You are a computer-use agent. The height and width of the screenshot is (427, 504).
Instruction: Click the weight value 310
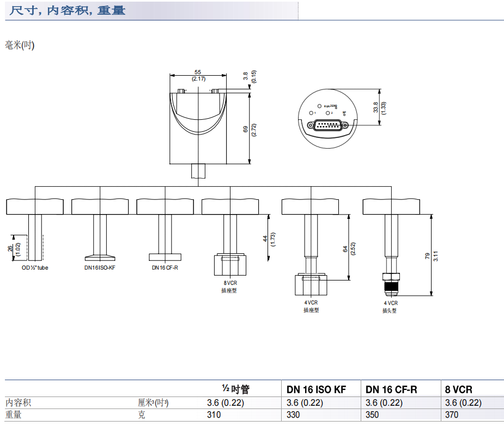tap(214, 415)
